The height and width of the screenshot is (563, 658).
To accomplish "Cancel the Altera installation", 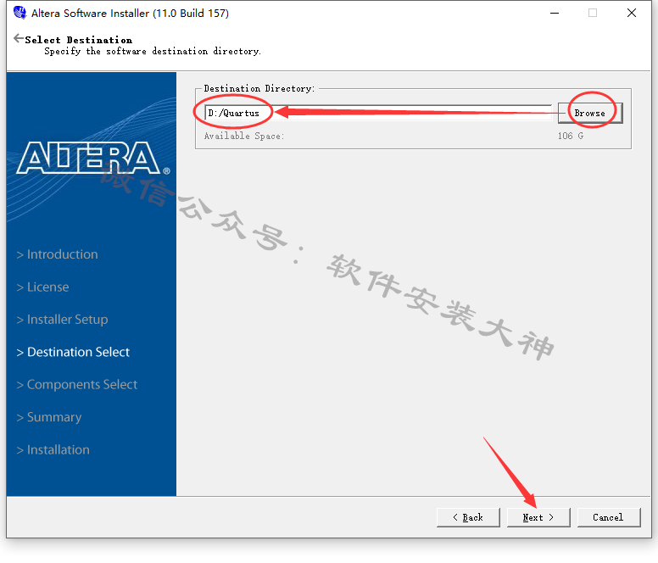I will pyautogui.click(x=609, y=517).
